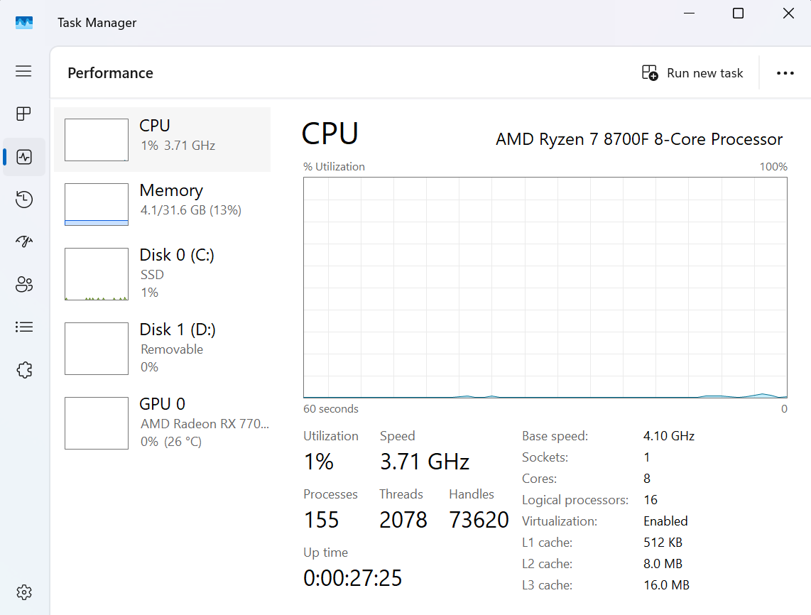Click the CPU utilization graph
The width and height of the screenshot is (811, 615).
coord(545,287)
